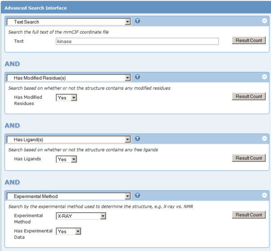
Task: Click the AND operator above Experimental Method
Action: click(x=12, y=182)
